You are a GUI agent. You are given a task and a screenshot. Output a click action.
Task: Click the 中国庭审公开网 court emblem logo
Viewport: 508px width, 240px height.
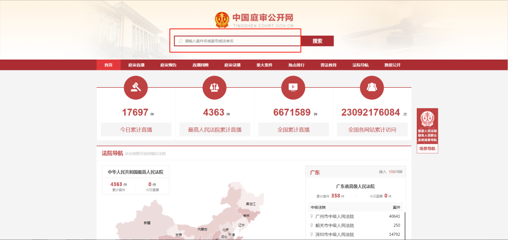[222, 19]
